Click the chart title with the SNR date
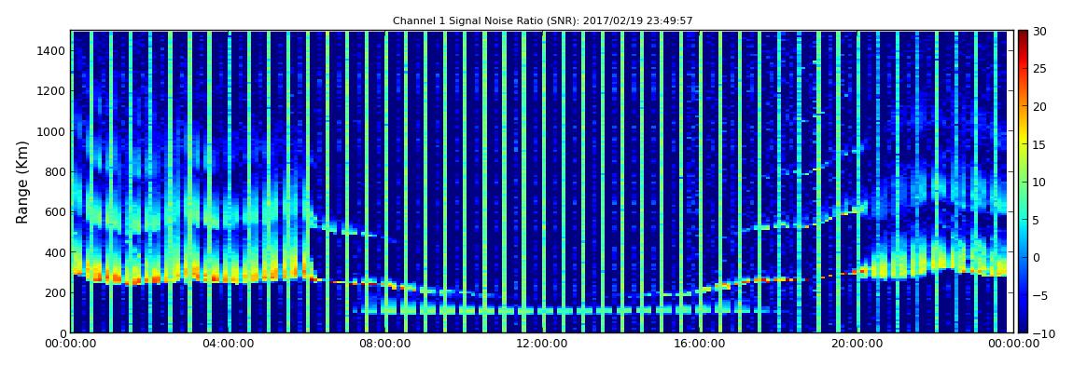The image size is (1073, 379). pos(543,21)
